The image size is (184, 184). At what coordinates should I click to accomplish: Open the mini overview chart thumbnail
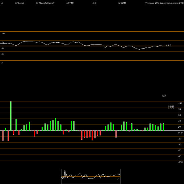tap(91, 176)
